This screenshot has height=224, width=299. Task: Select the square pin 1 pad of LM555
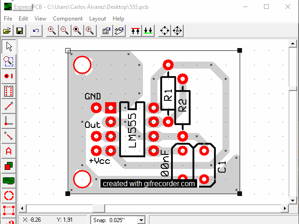point(111,108)
